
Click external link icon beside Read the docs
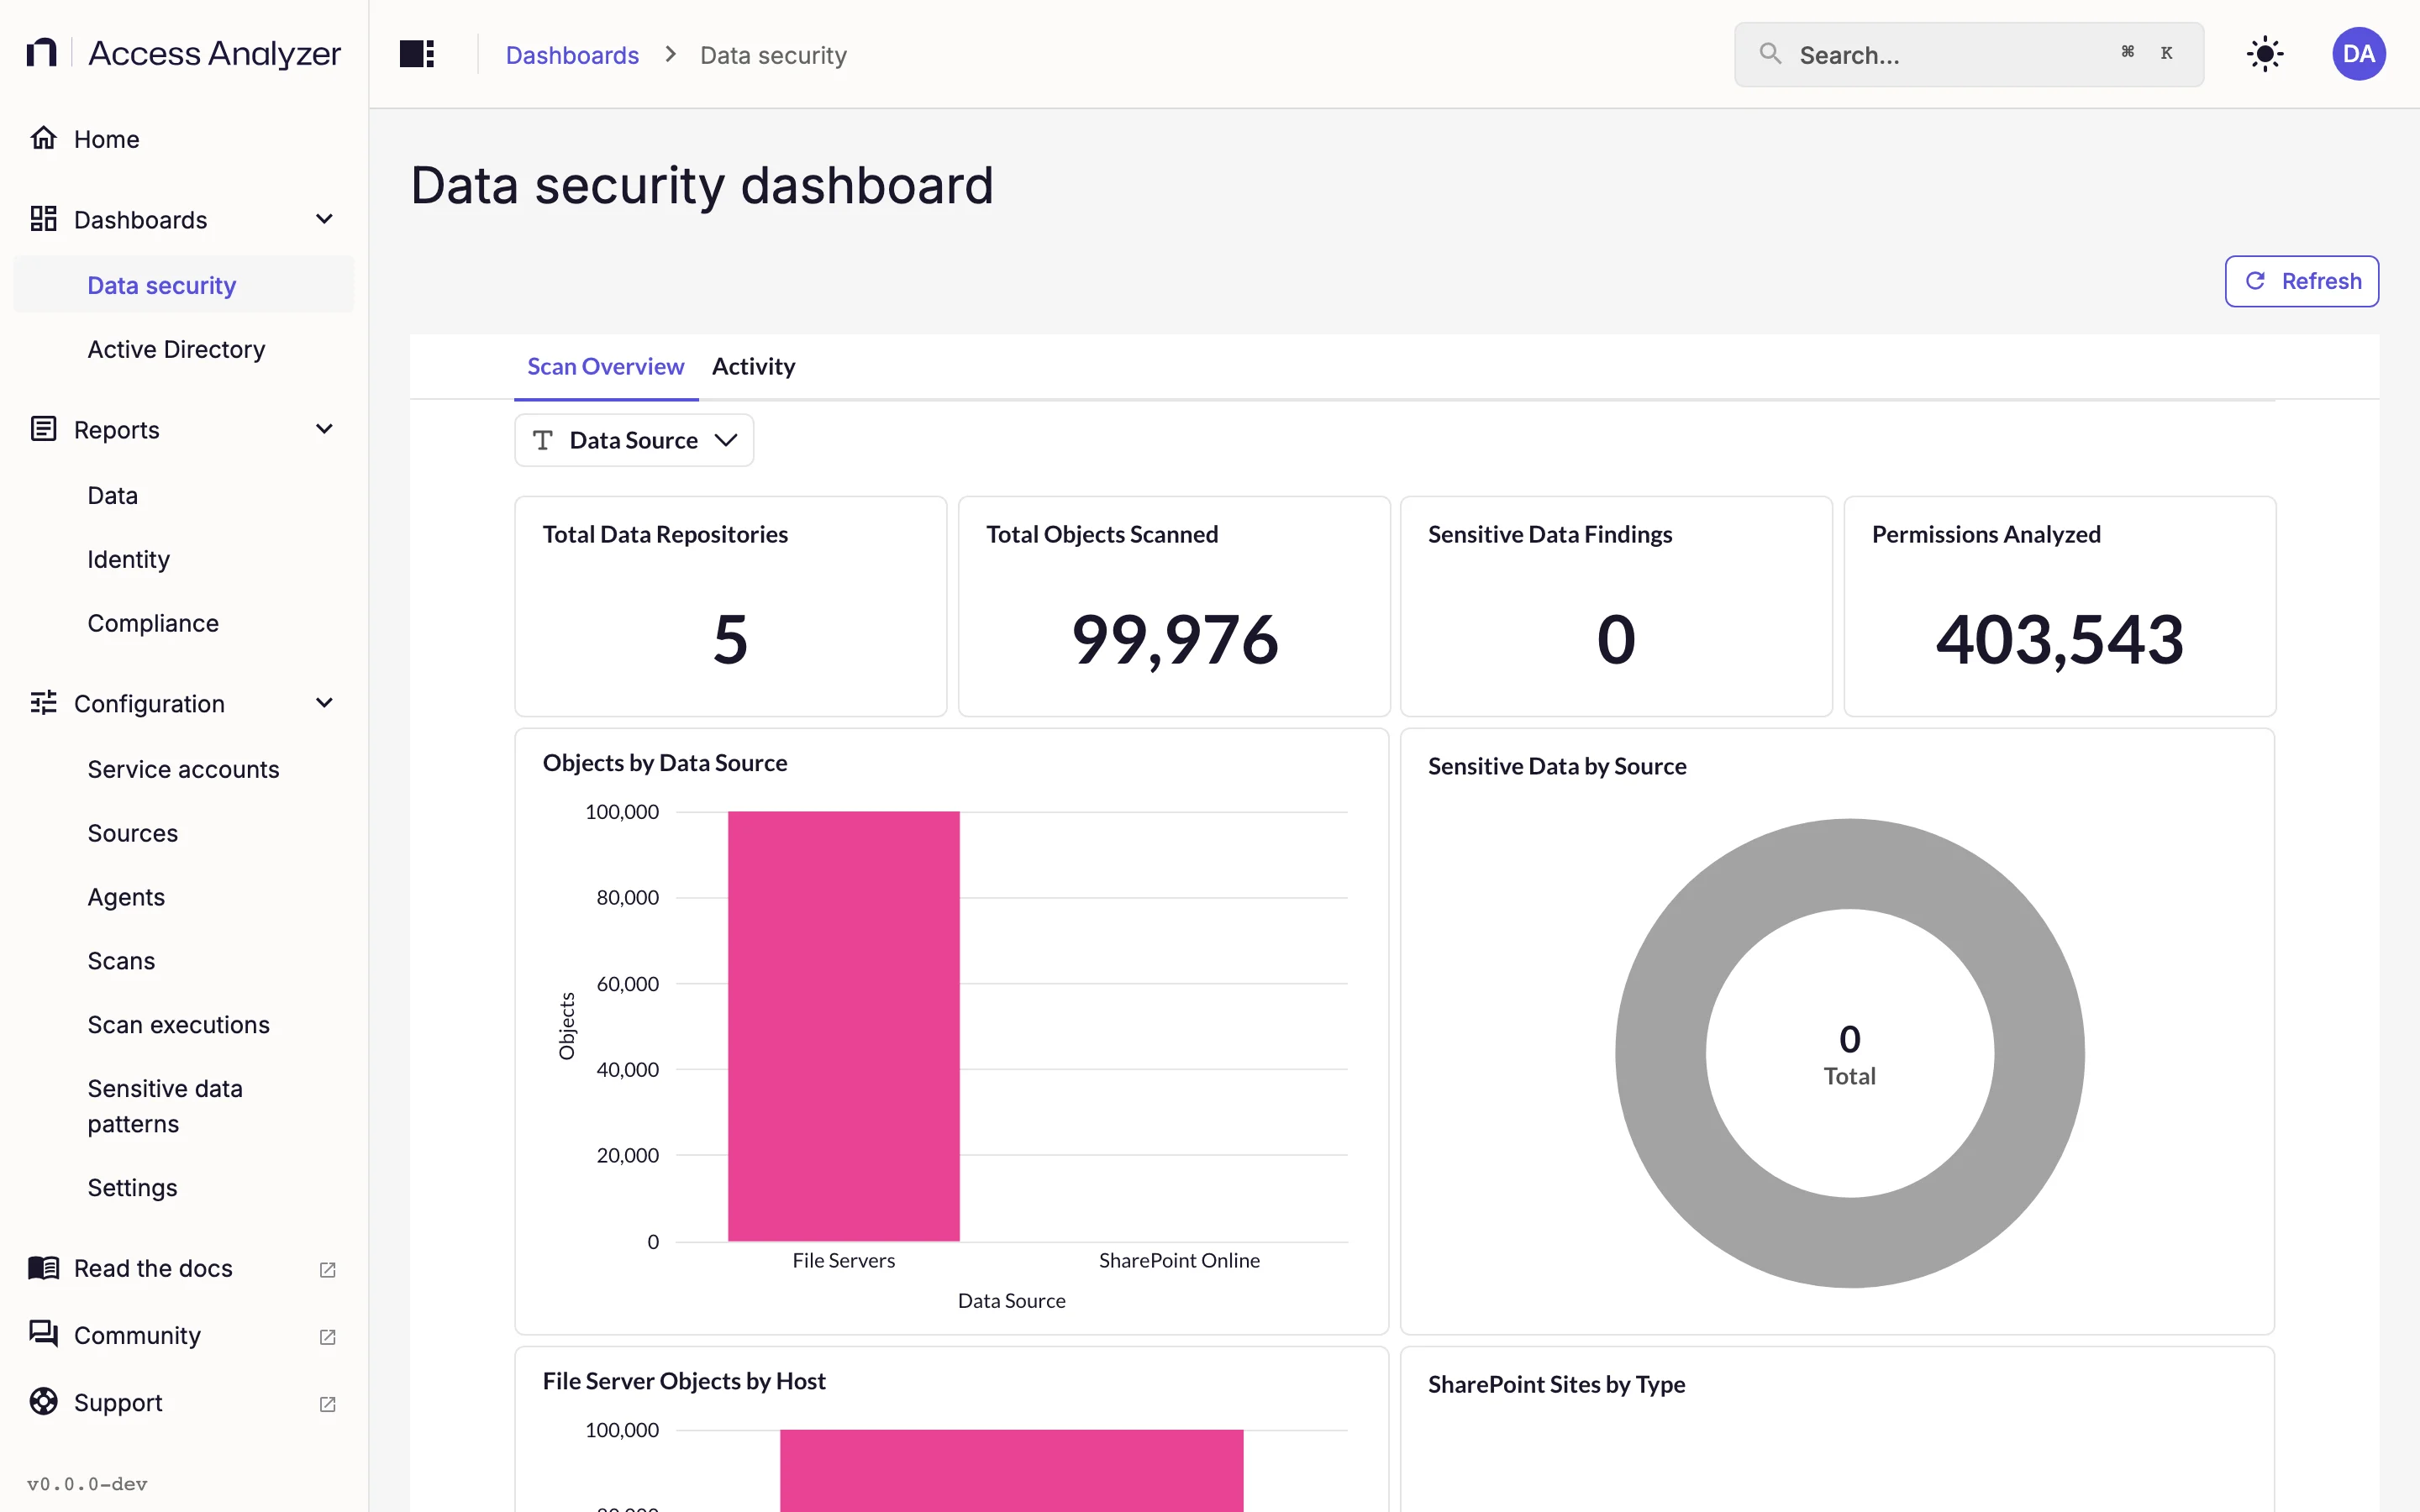coord(327,1269)
